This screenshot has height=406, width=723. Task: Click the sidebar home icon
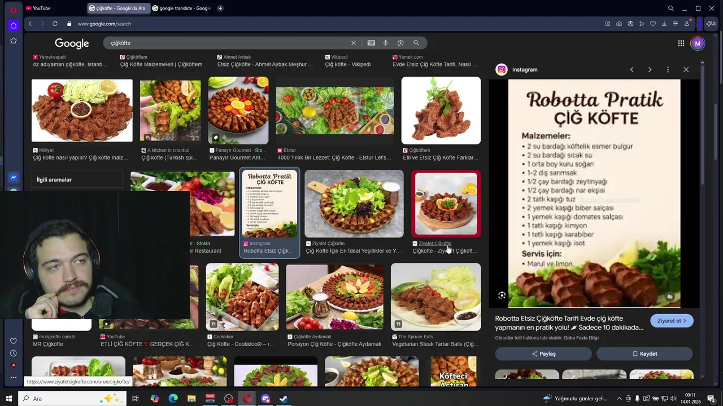(14, 25)
